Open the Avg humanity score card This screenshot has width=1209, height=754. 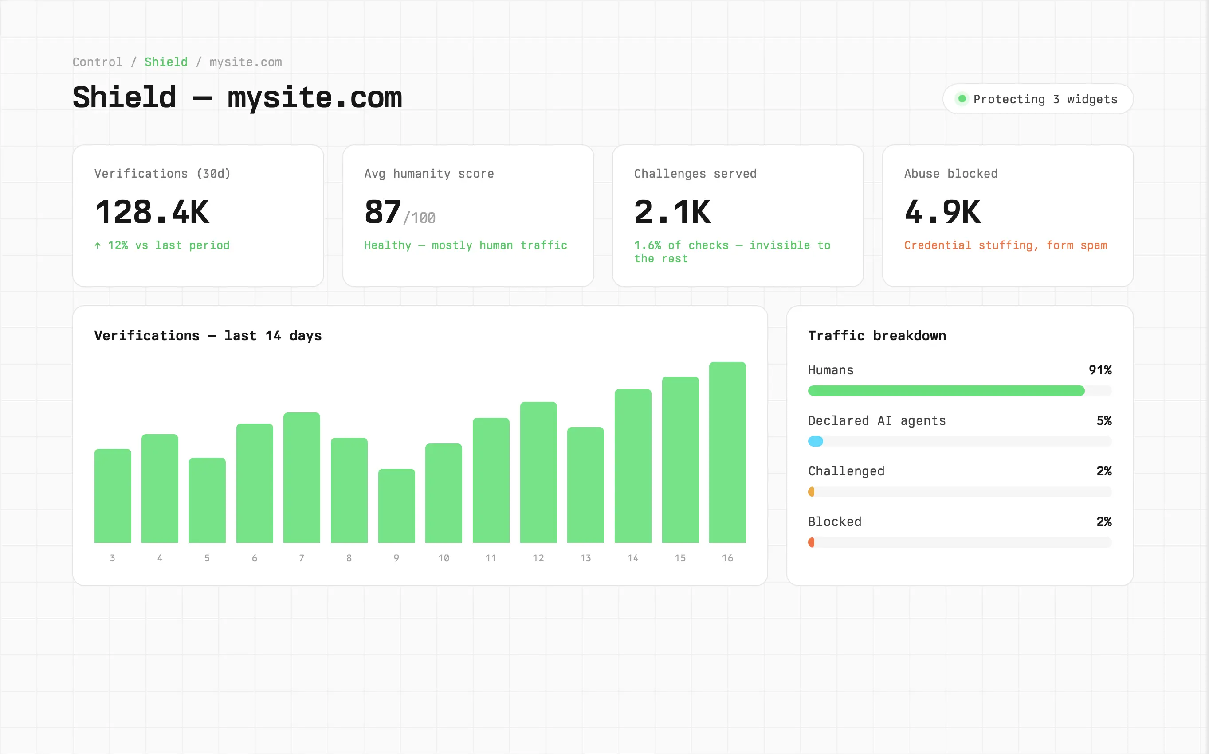468,216
